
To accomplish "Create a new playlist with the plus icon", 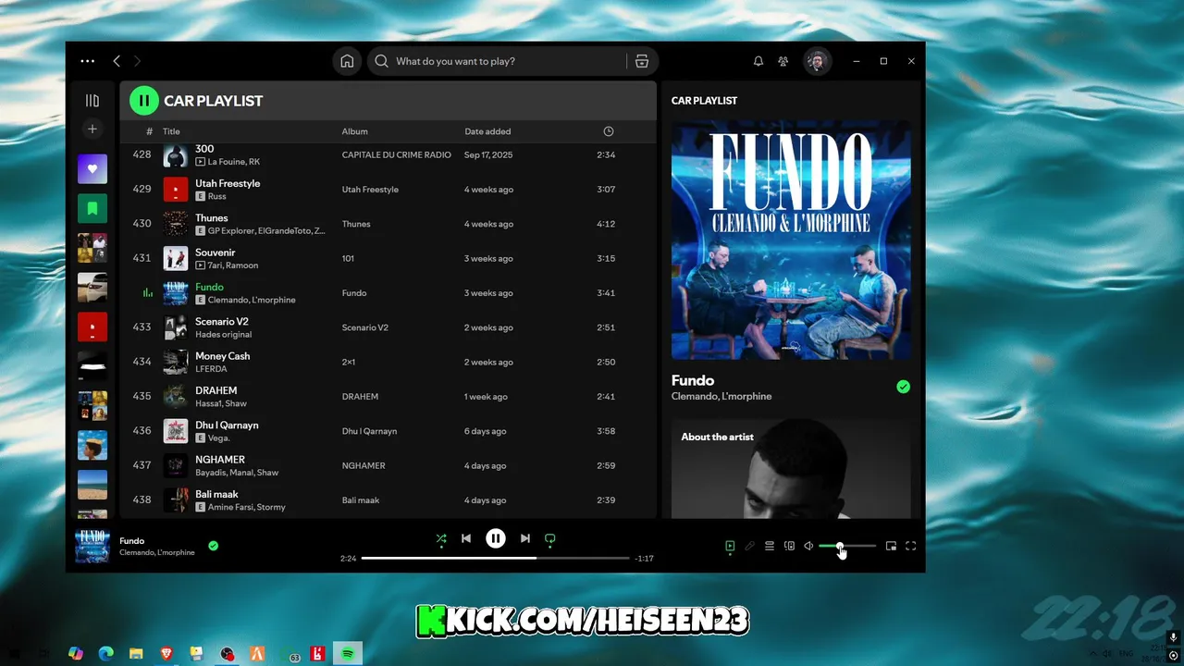I will point(92,129).
